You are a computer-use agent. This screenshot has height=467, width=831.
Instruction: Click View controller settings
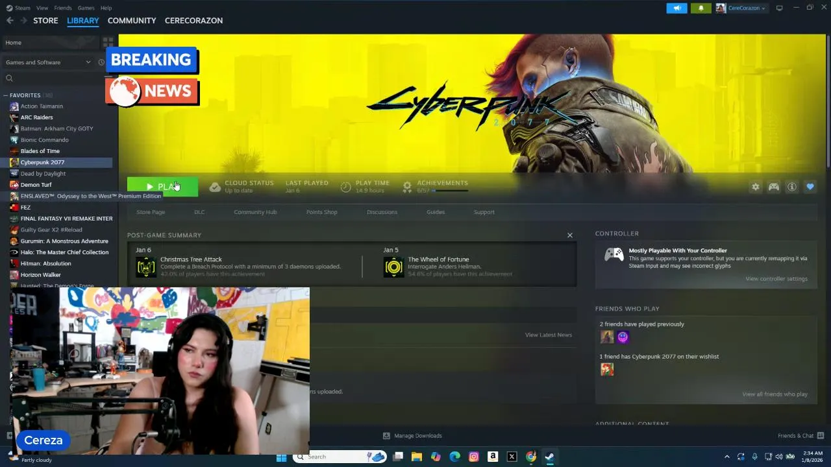click(776, 279)
